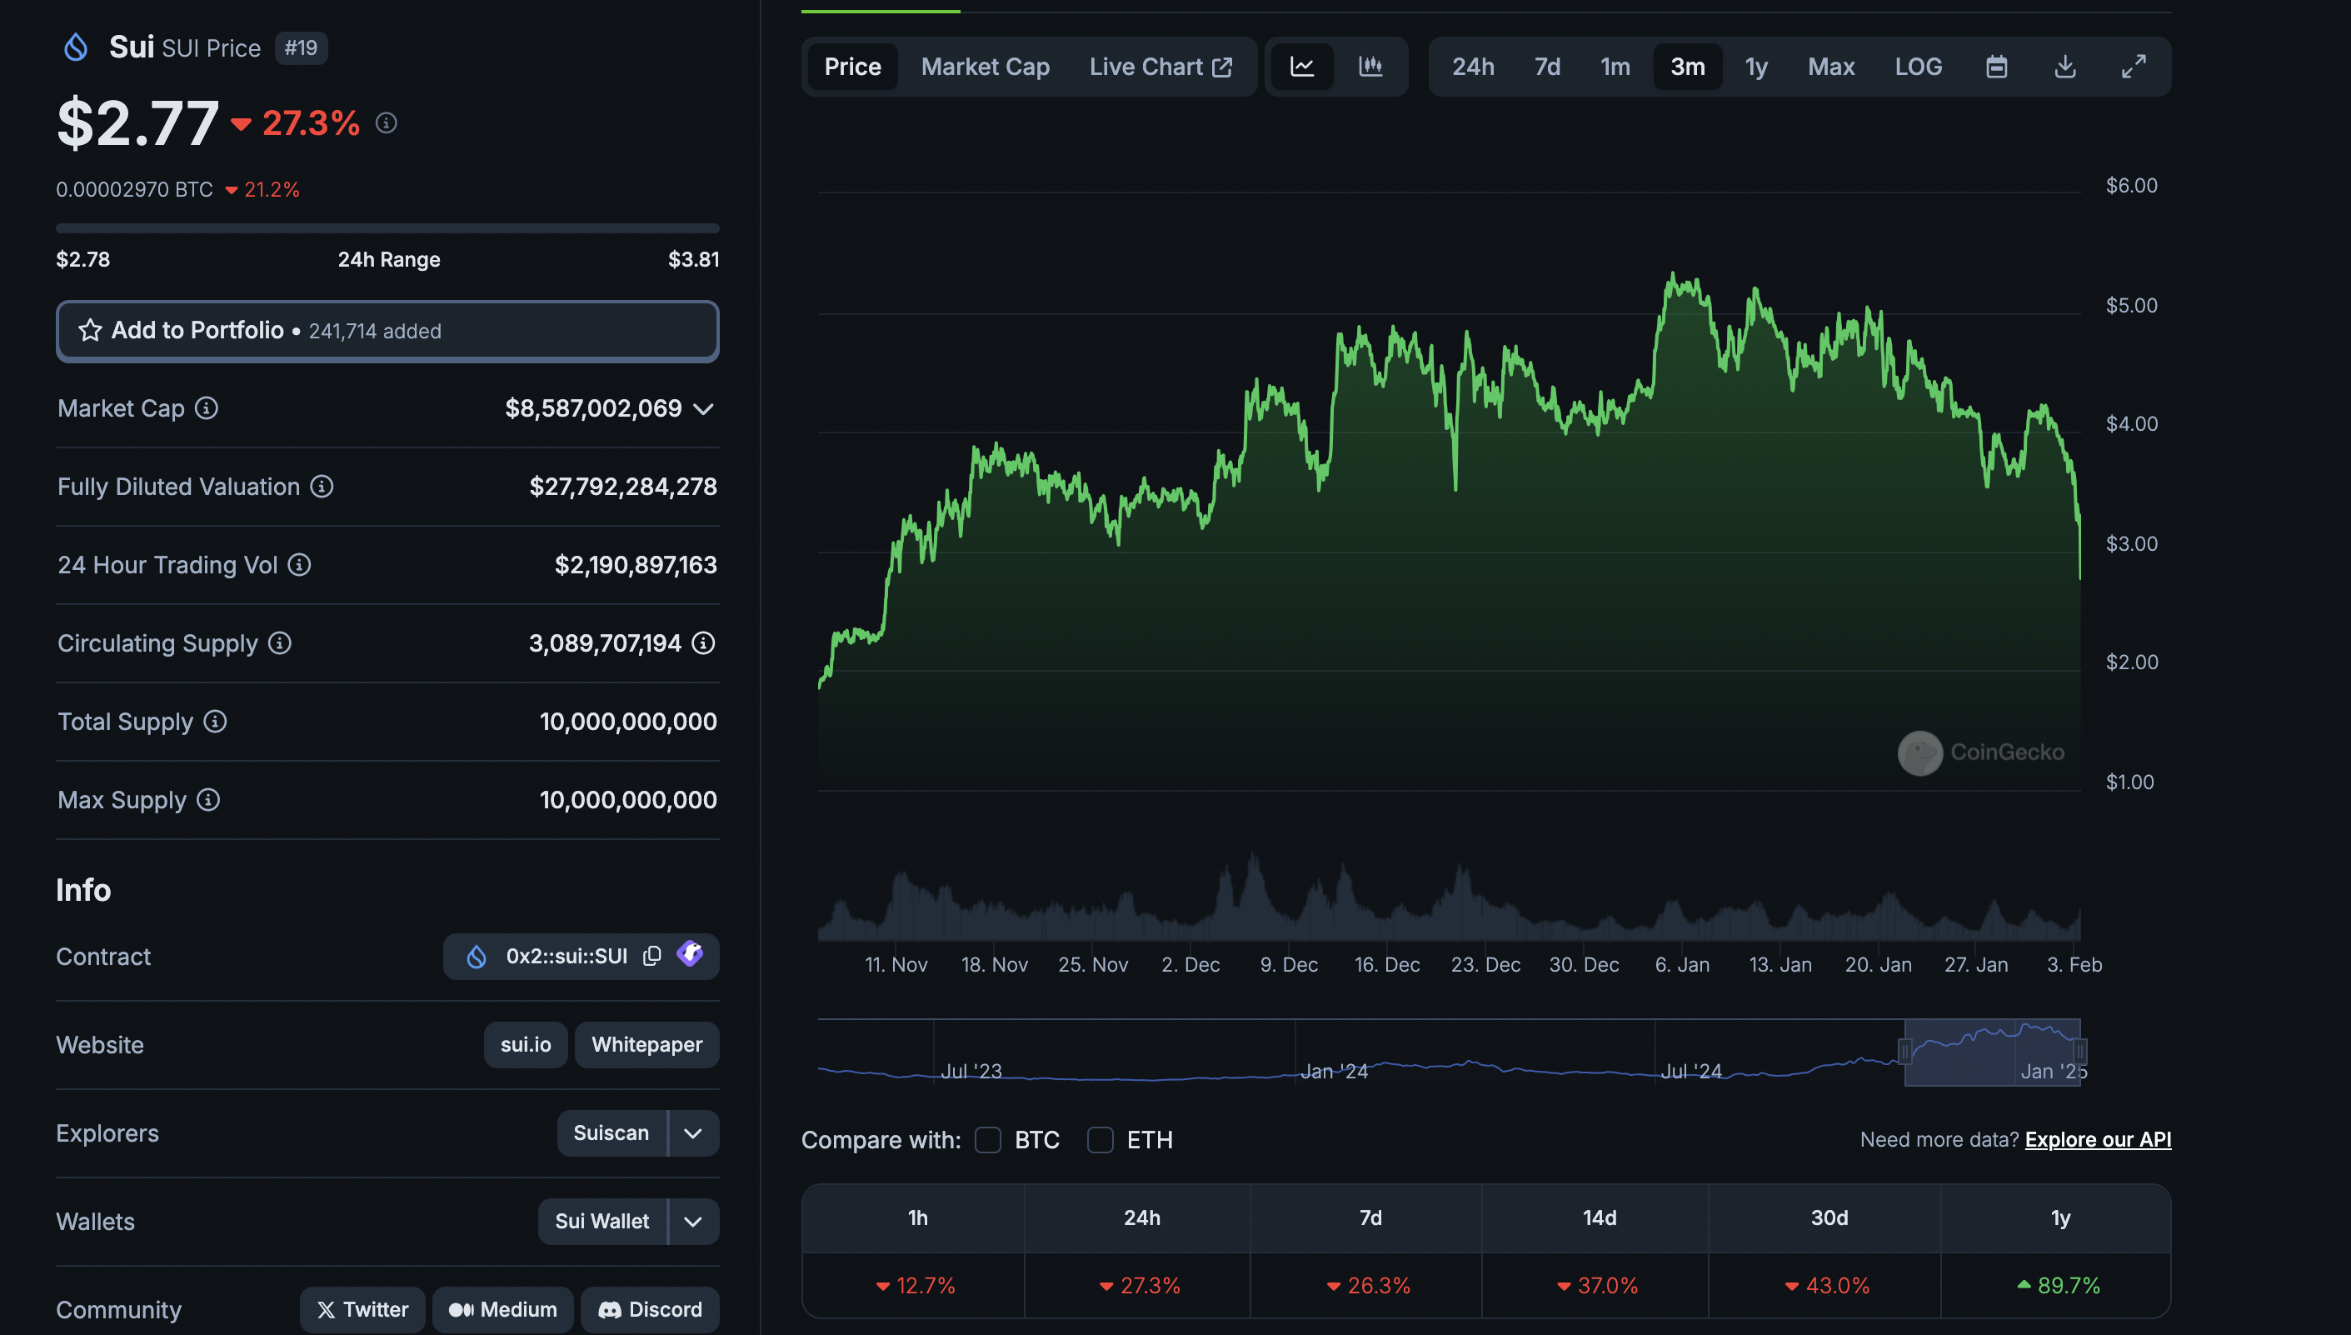Show Total Supply info icon
Viewport: 2351px width, 1335px height.
(216, 722)
